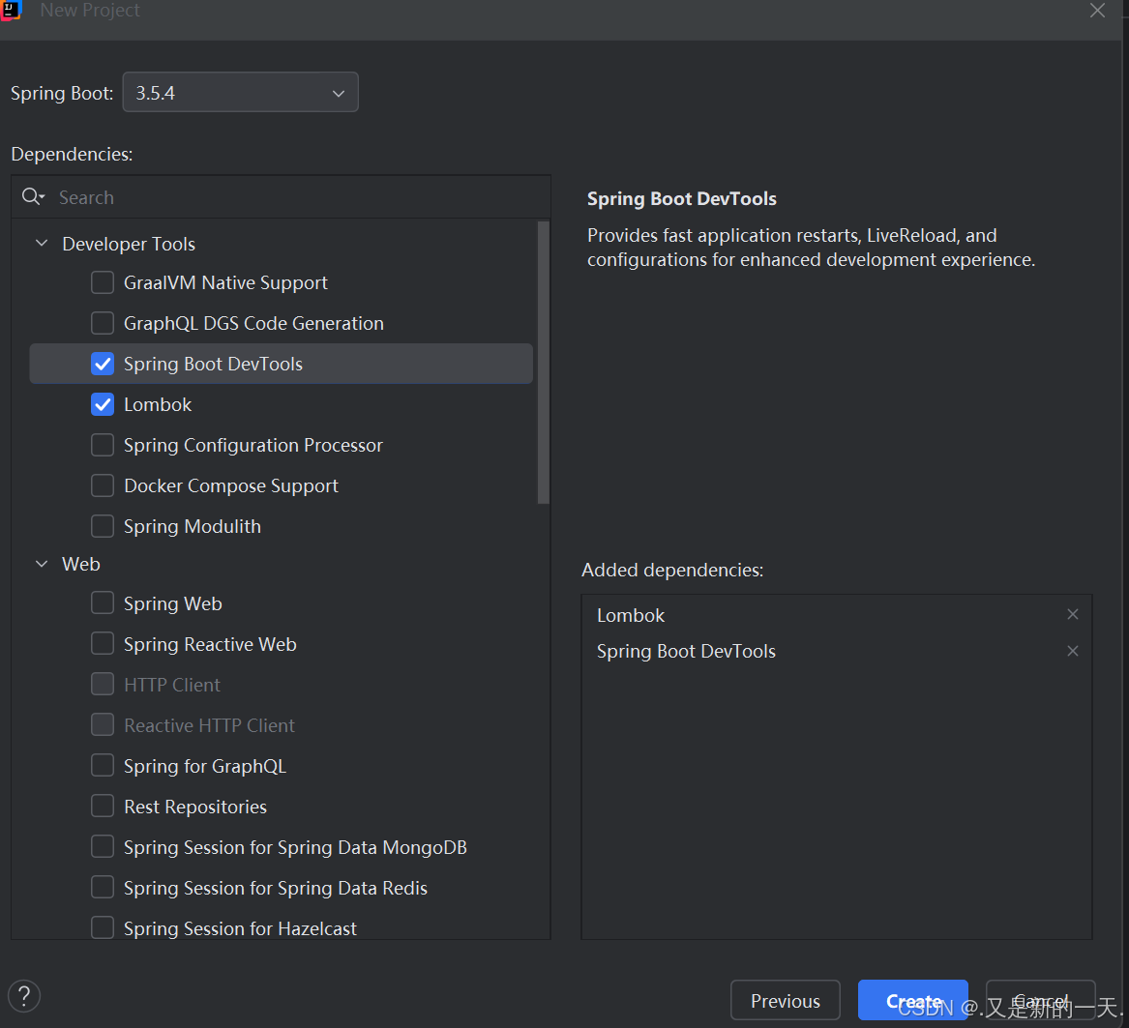The image size is (1129, 1028).
Task: Select the Spring Web row text
Action: 173,604
